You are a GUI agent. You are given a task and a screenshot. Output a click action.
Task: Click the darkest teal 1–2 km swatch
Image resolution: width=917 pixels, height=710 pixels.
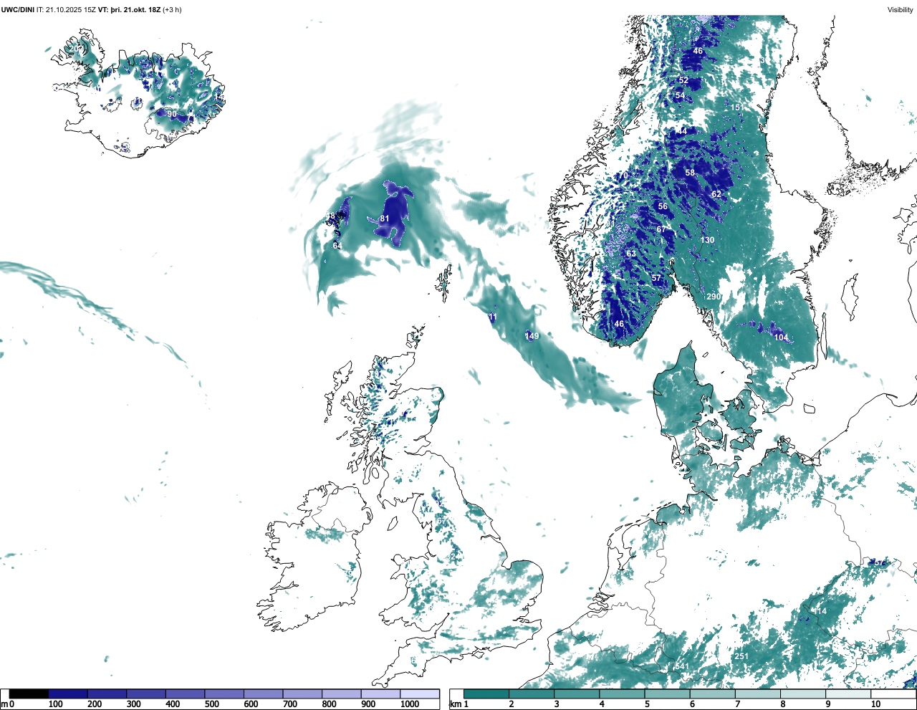coord(486,694)
